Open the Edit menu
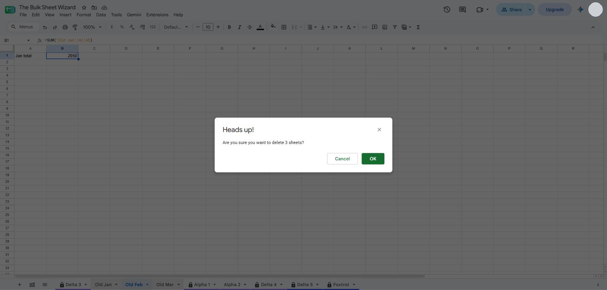The height and width of the screenshot is (290, 607). tap(36, 15)
